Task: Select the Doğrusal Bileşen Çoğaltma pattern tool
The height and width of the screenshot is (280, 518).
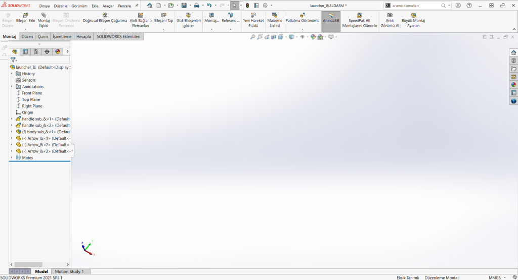Action: pos(105,15)
